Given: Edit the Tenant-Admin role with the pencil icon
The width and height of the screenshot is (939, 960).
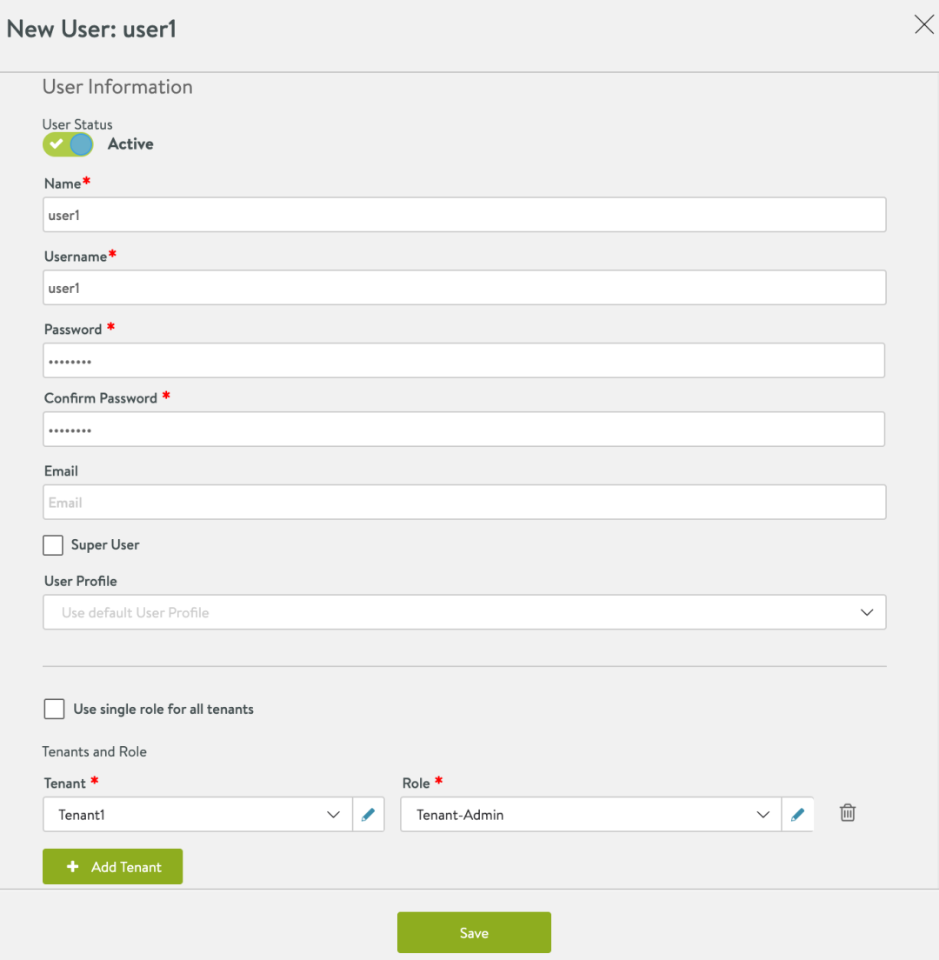Looking at the screenshot, I should click(797, 814).
